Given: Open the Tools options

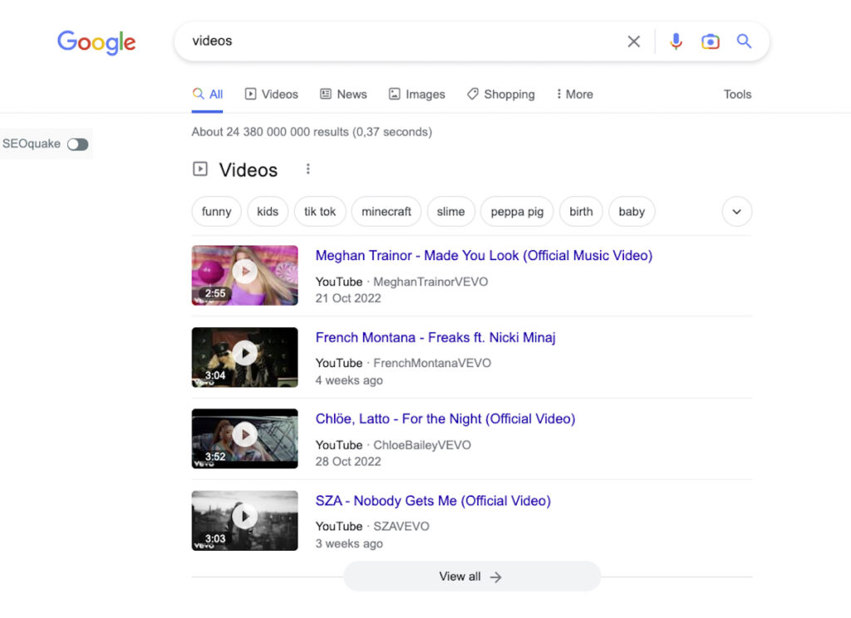Looking at the screenshot, I should point(737,95).
